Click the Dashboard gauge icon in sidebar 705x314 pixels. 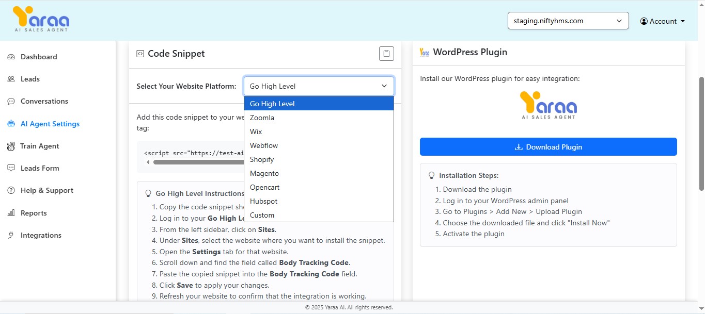click(11, 57)
